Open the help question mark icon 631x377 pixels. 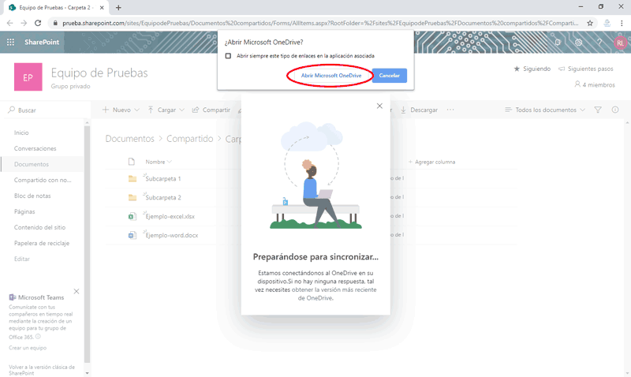pyautogui.click(x=599, y=42)
